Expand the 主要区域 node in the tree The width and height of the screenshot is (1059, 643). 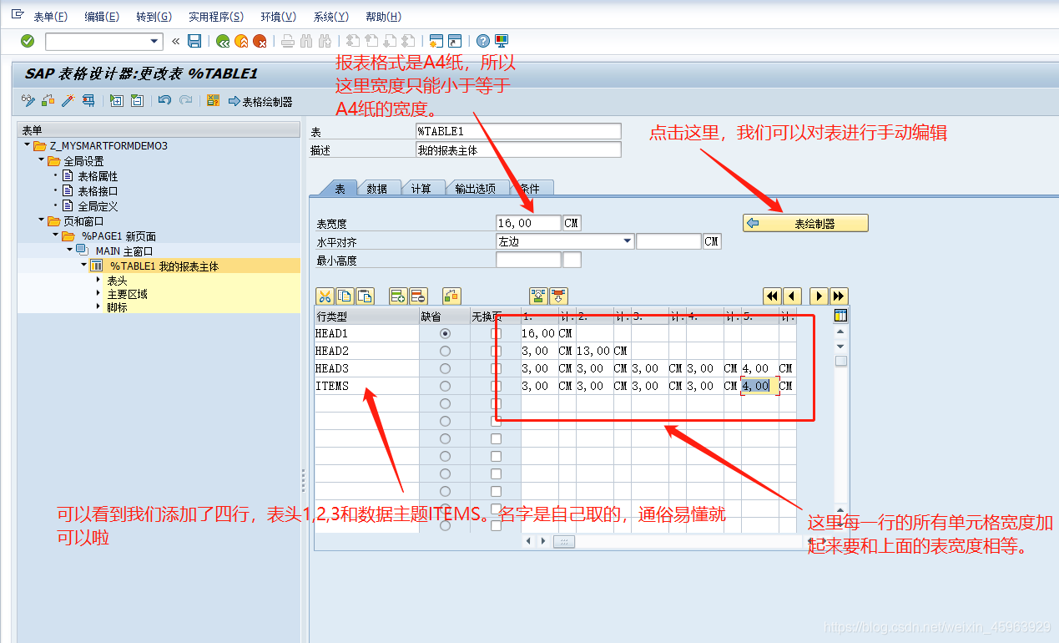[x=98, y=294]
